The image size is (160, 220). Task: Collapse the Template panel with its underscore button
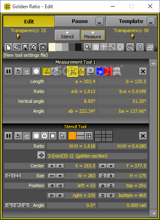click(x=151, y=21)
